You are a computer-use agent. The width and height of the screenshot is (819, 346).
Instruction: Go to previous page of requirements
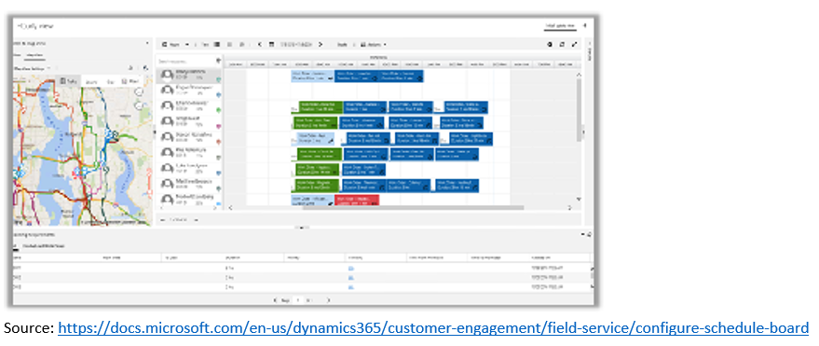point(276,300)
